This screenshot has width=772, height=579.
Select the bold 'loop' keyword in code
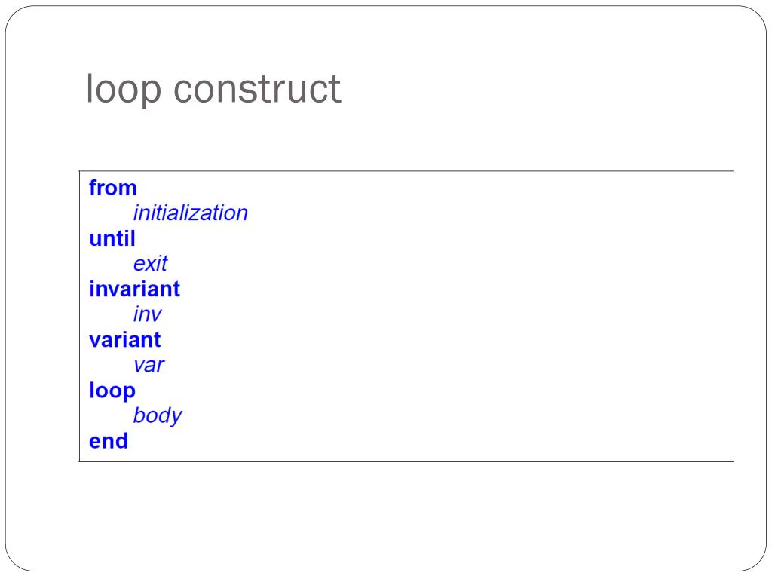(112, 391)
